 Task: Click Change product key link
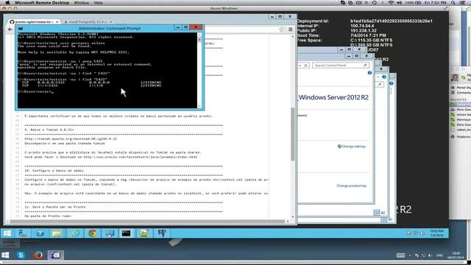[352, 185]
